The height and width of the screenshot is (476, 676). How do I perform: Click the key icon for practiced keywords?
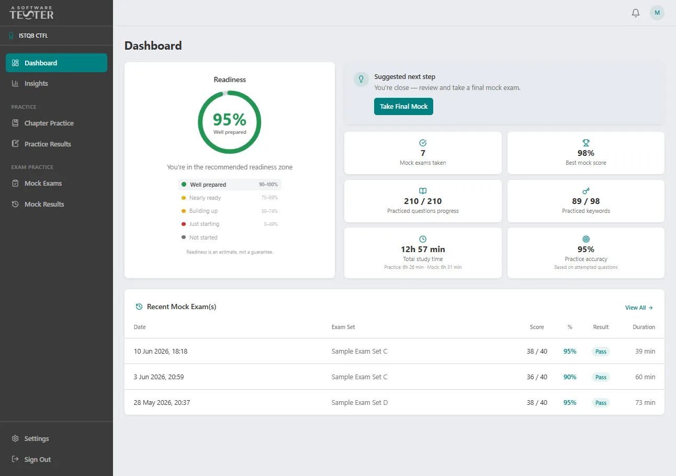click(x=586, y=190)
